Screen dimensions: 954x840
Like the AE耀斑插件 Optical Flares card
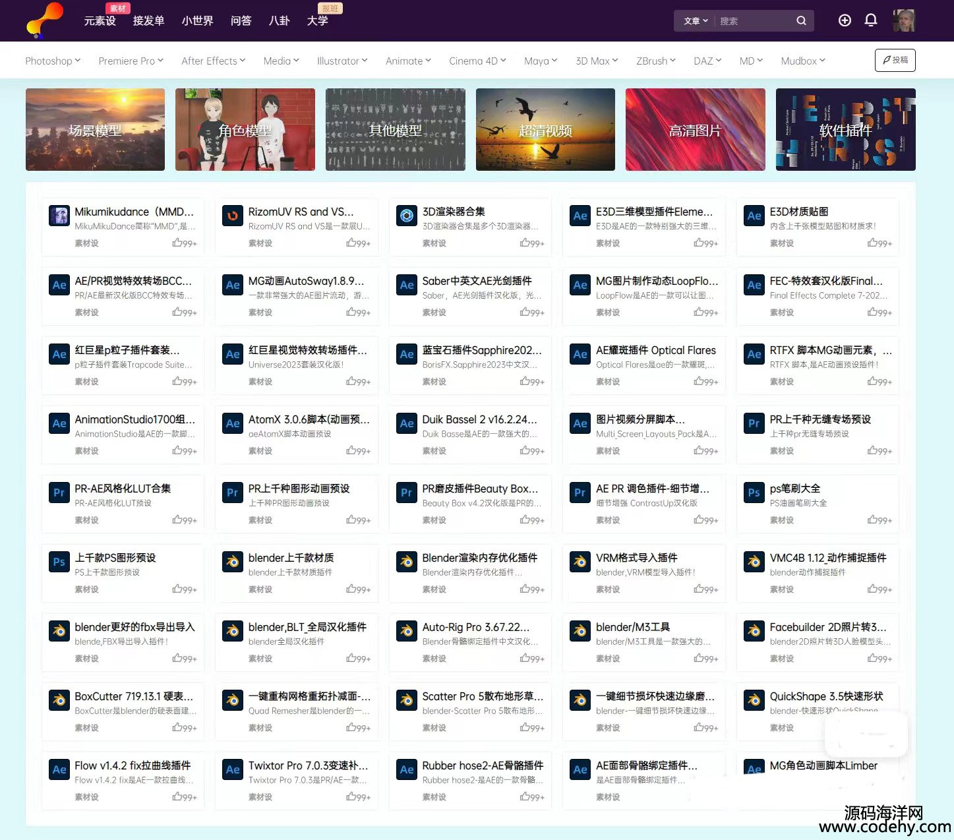coord(705,382)
